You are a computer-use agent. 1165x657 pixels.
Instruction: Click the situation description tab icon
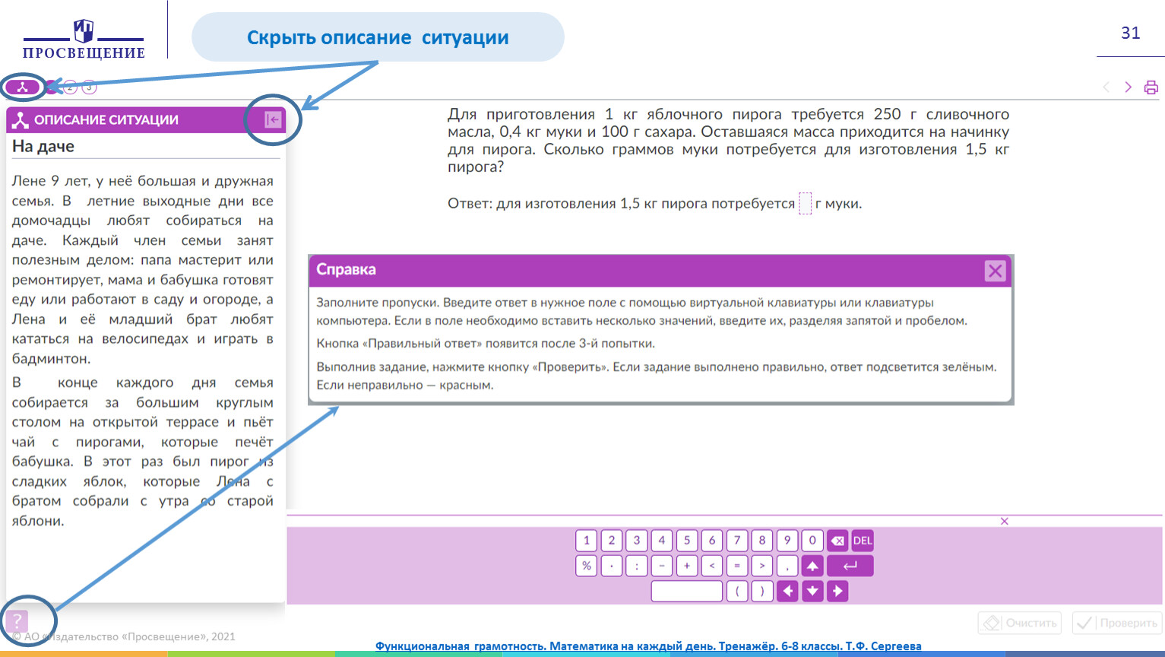coord(22,87)
